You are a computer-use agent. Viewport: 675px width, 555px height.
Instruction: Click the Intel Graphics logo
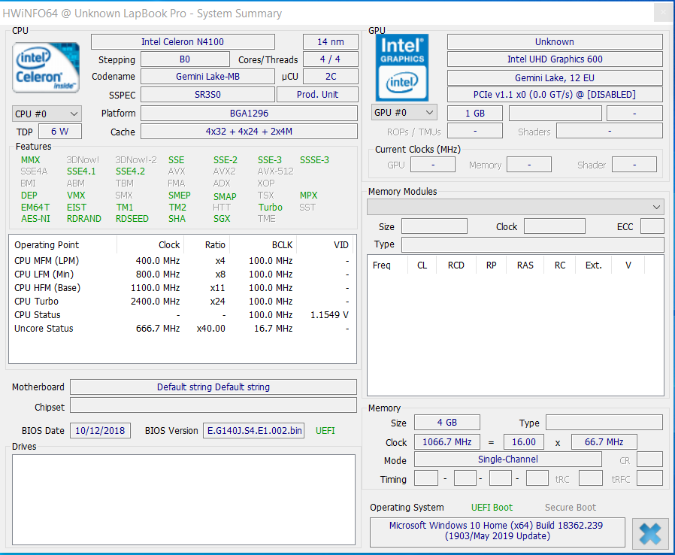click(x=402, y=68)
